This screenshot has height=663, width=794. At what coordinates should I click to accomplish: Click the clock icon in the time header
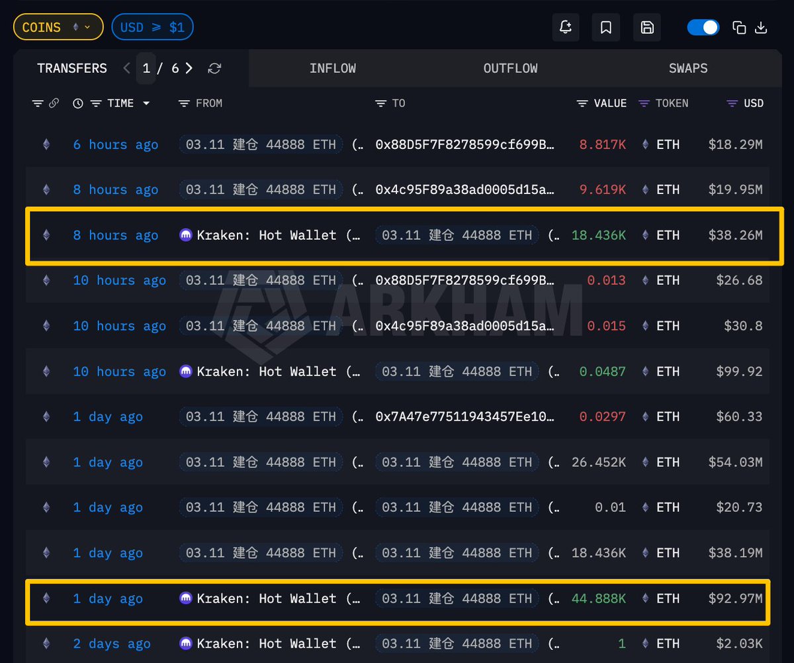click(x=78, y=103)
